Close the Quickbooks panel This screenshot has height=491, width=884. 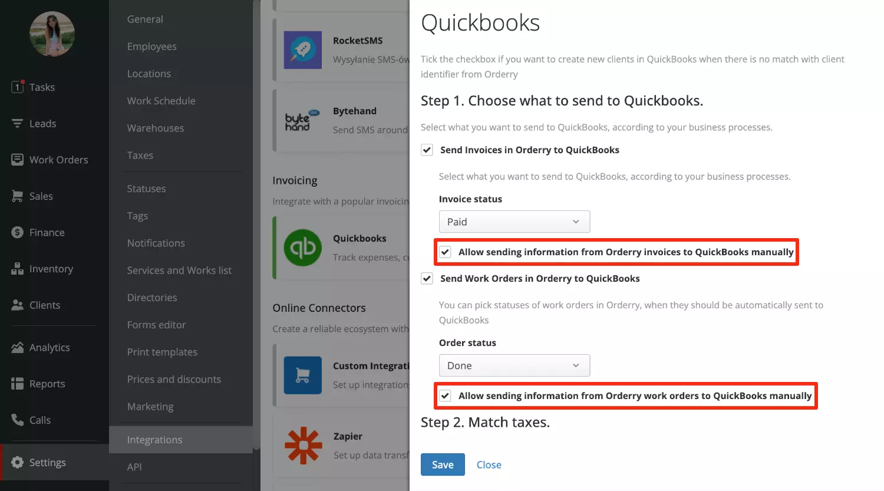(489, 464)
